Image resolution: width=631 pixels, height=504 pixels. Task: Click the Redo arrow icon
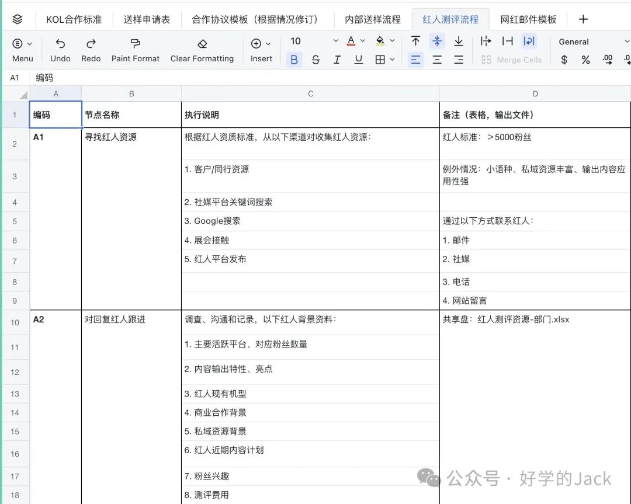(x=91, y=43)
